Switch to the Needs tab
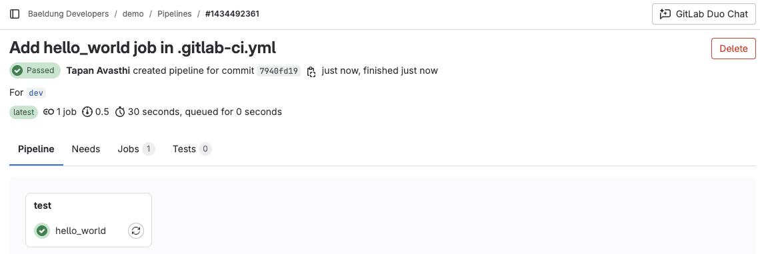 point(86,149)
